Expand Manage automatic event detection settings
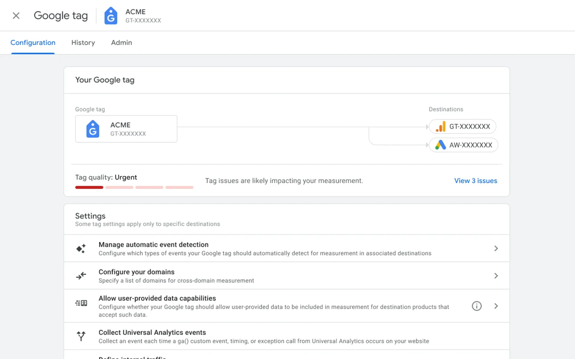The height and width of the screenshot is (359, 575). (496, 248)
